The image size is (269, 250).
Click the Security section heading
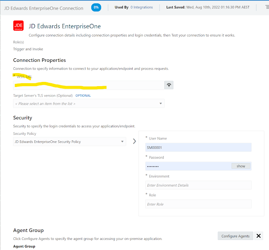23,118
